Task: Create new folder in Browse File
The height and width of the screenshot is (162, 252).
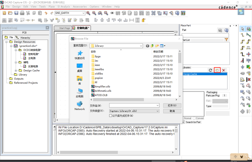Action: [x=157, y=46]
